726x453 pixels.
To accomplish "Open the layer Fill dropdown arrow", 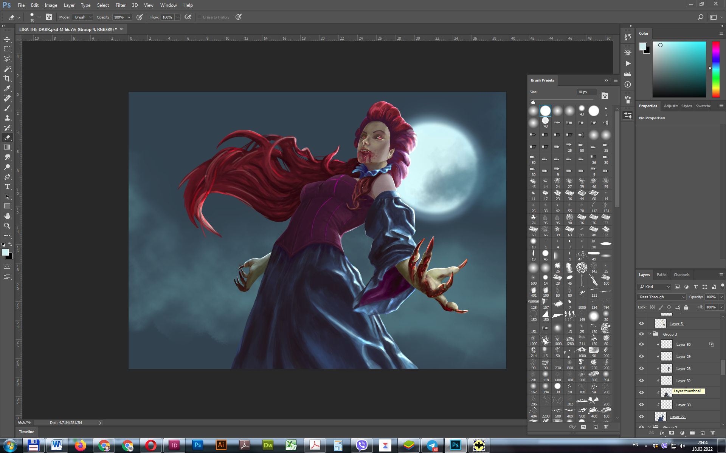I will coord(721,307).
